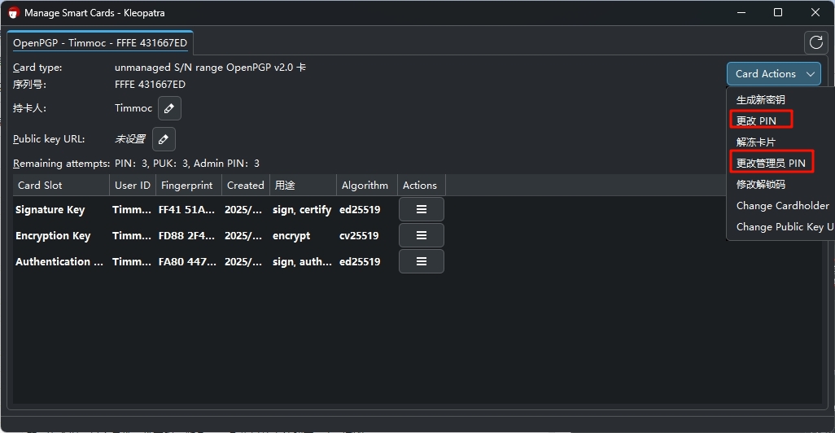
Task: Sort by 用途 column header
Action: [303, 186]
